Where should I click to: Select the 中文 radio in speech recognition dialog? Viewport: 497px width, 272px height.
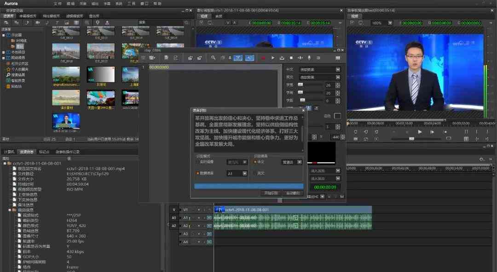[255, 162]
